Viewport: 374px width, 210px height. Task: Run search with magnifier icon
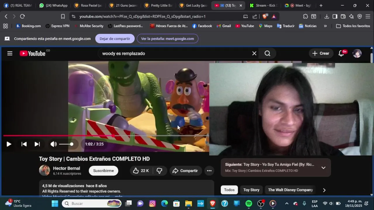point(267,53)
